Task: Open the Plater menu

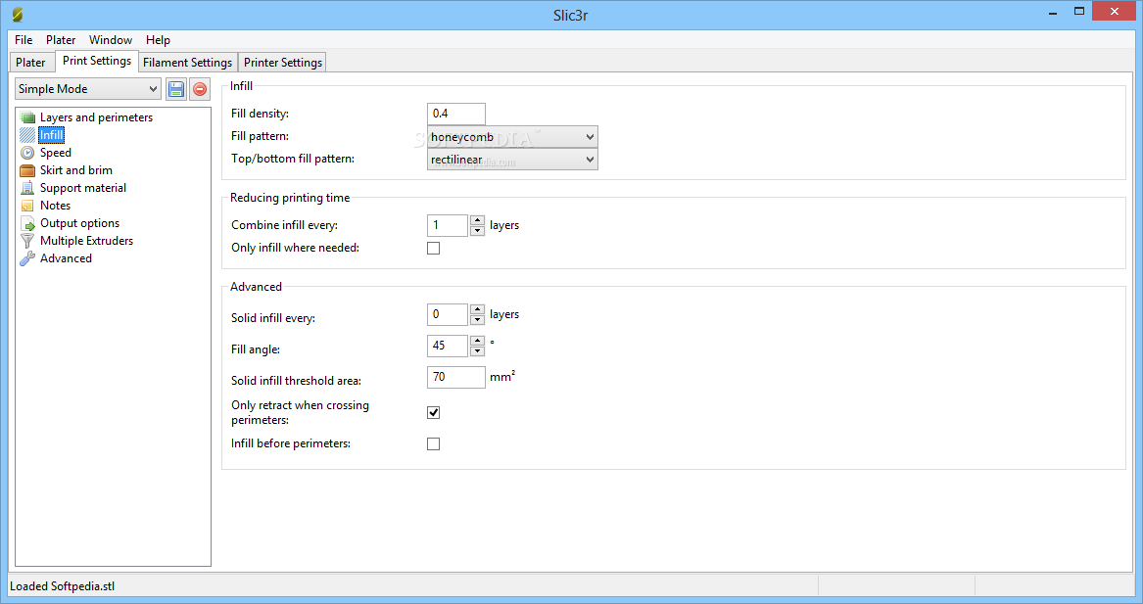Action: (61, 40)
